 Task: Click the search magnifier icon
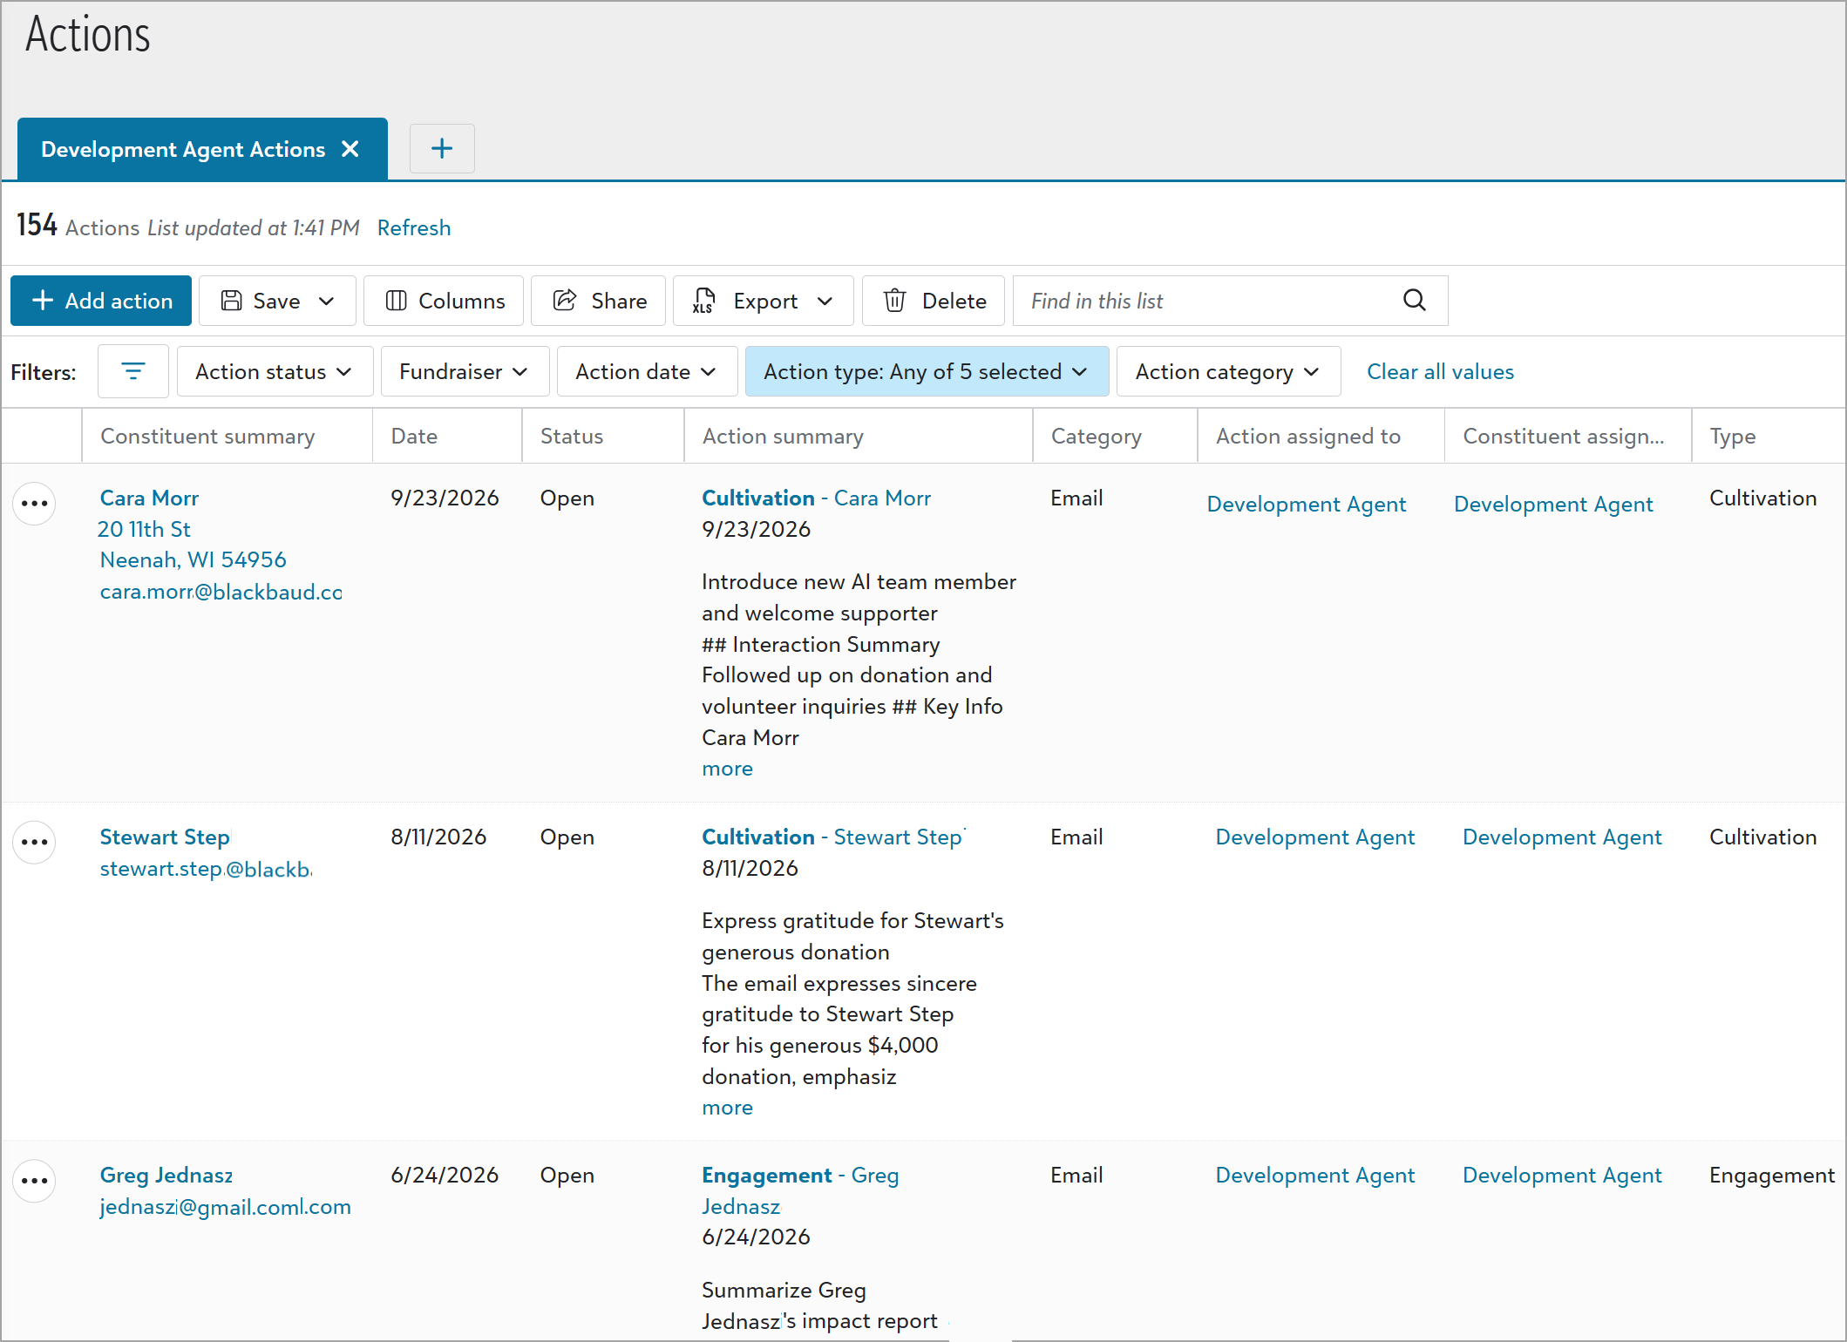[1415, 300]
